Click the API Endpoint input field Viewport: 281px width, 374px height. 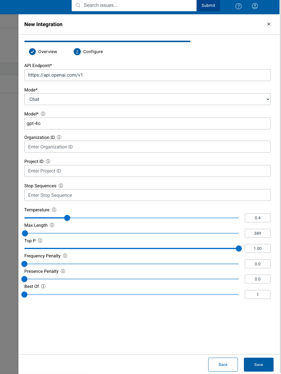[x=147, y=75]
